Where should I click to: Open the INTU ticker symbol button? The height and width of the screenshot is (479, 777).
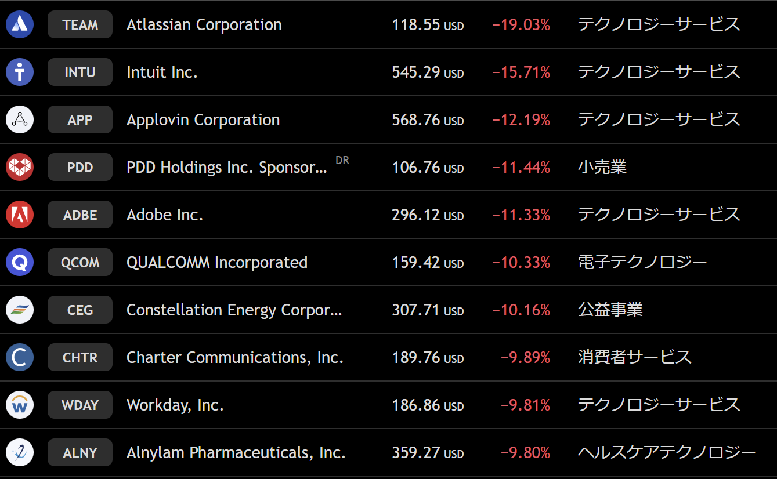80,72
